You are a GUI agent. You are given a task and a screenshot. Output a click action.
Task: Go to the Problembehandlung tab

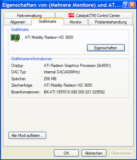110,22
